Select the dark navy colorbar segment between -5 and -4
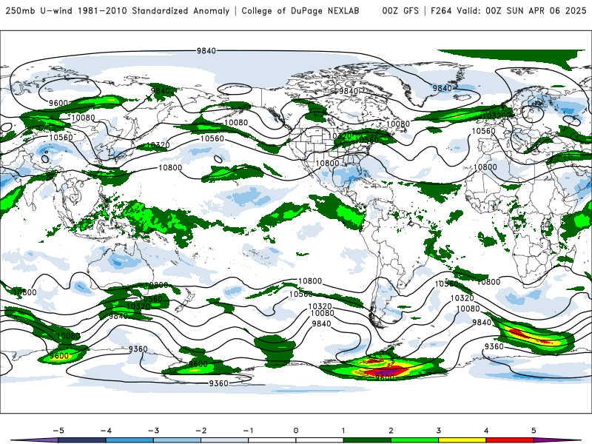The height and width of the screenshot is (444, 592). pos(82,440)
